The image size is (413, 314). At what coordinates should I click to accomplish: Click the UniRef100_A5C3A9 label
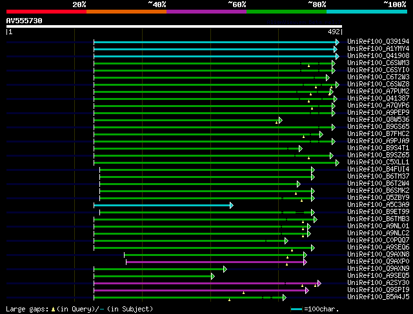378,205
